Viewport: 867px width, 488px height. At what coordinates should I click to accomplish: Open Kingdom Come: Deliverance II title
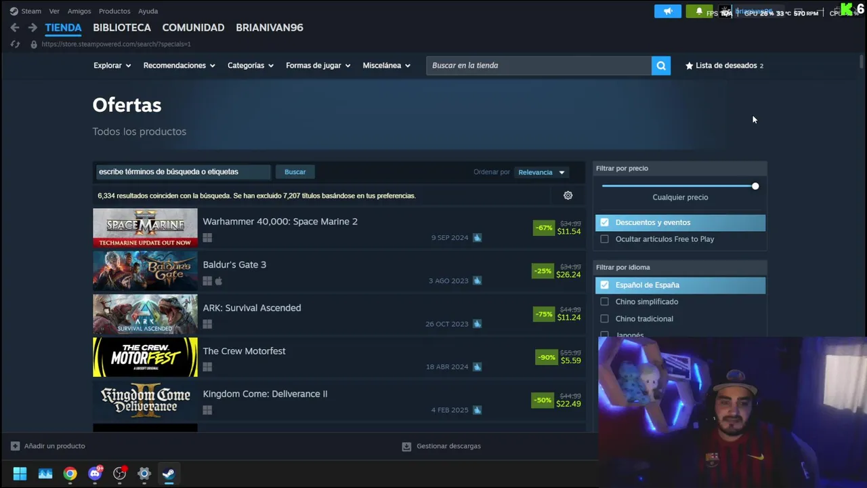265,394
